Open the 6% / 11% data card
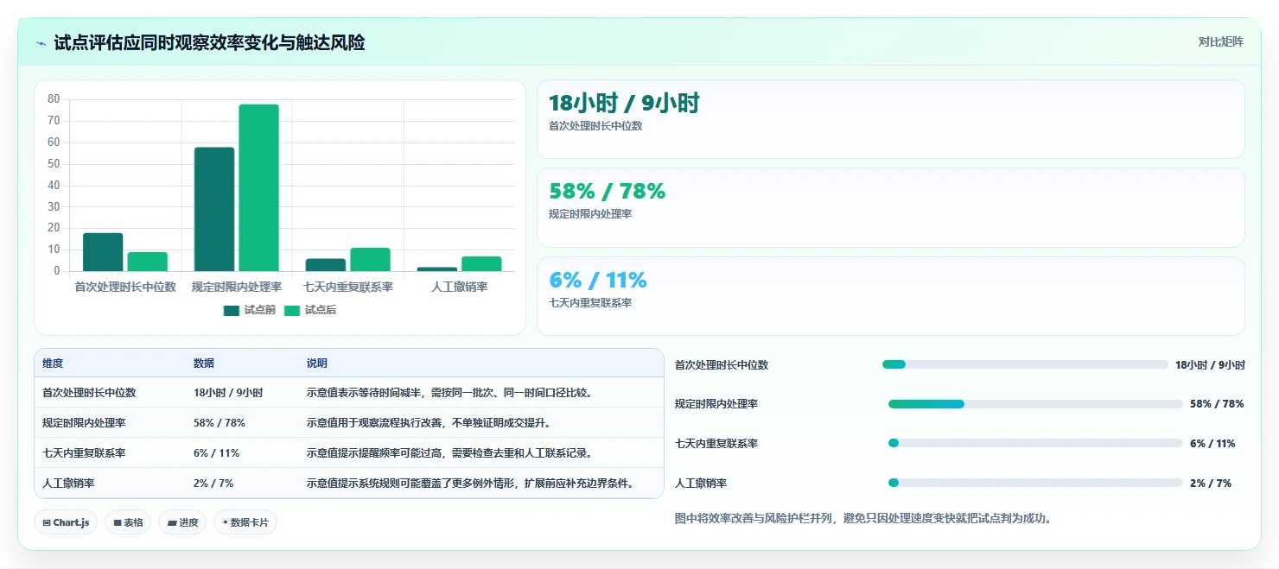 (x=891, y=296)
